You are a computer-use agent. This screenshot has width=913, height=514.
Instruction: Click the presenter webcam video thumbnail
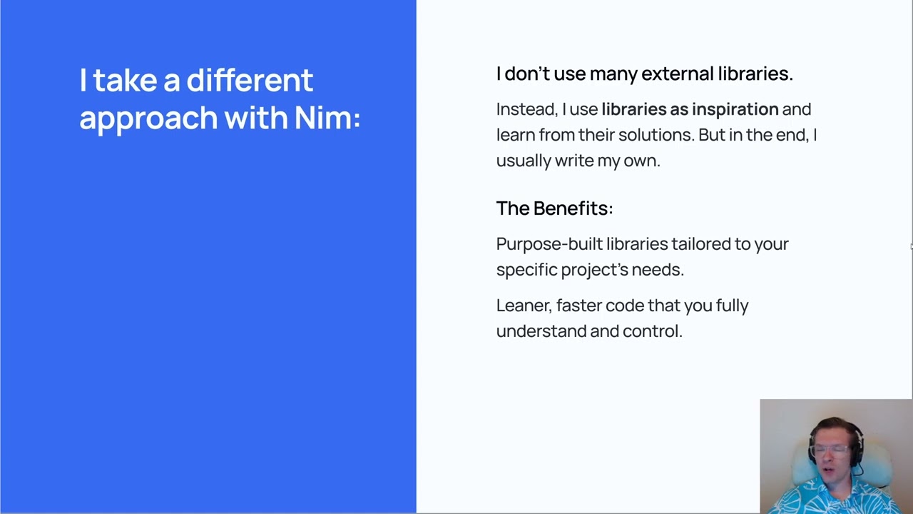pyautogui.click(x=835, y=455)
